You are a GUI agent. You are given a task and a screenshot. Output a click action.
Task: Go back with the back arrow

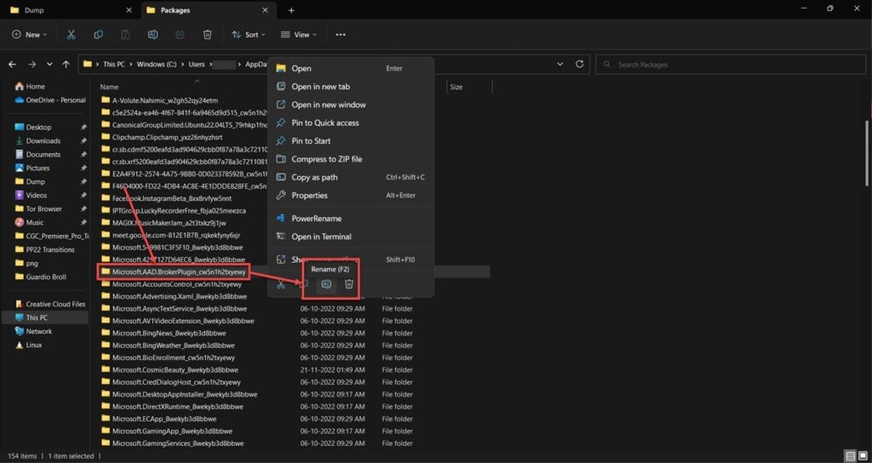(12, 65)
